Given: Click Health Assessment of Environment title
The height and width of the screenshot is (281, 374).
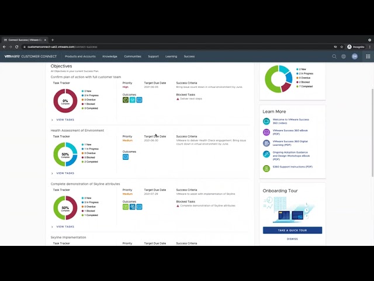Looking at the screenshot, I should [x=77, y=131].
